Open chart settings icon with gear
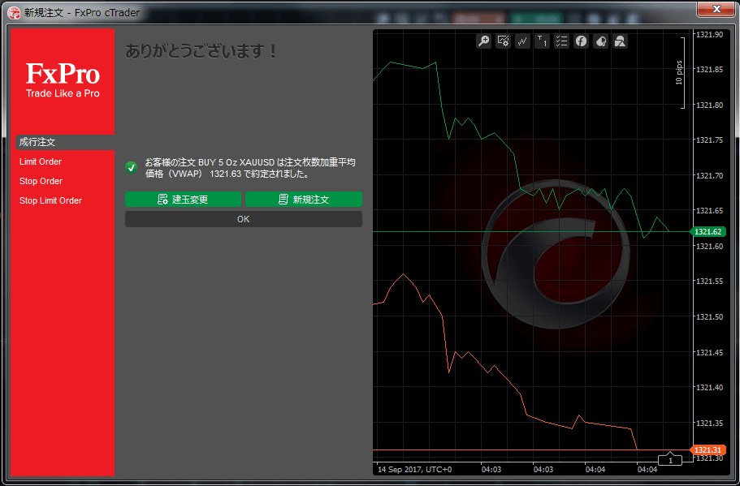The height and width of the screenshot is (486, 740). (503, 41)
